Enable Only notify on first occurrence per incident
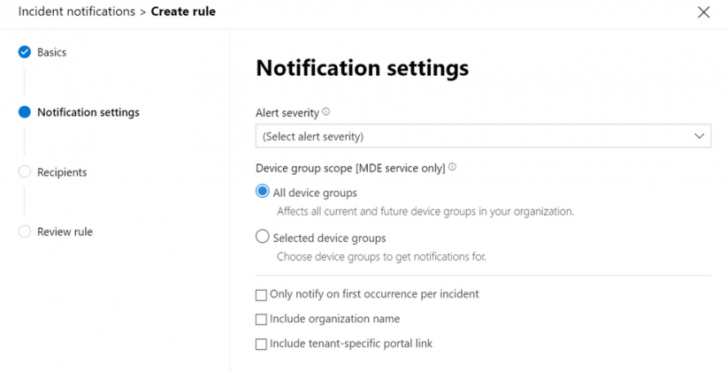The image size is (727, 371). pyautogui.click(x=261, y=294)
